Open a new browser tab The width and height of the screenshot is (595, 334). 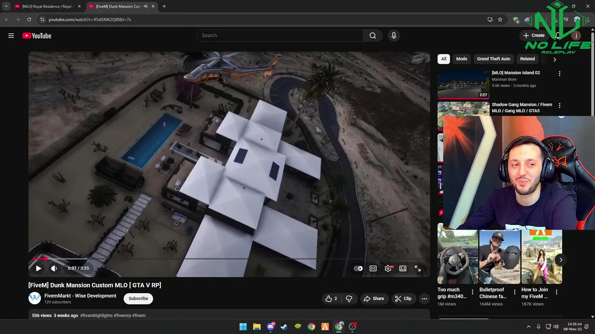click(164, 6)
